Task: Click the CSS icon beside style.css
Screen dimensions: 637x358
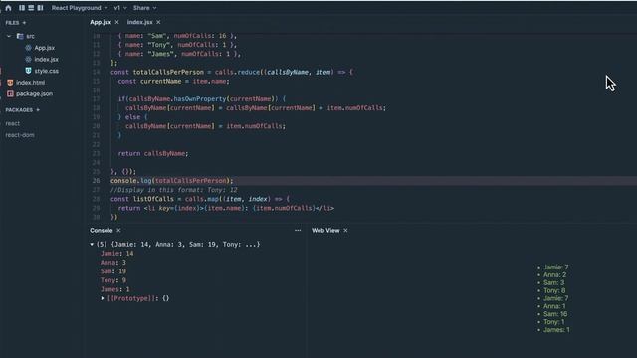Action: (28, 71)
